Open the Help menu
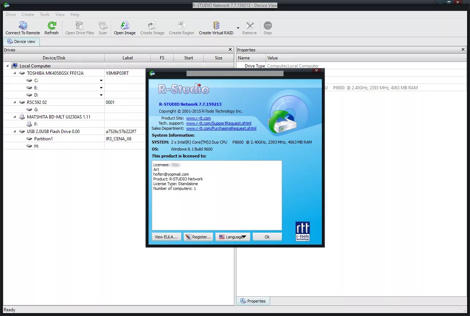 75,15
